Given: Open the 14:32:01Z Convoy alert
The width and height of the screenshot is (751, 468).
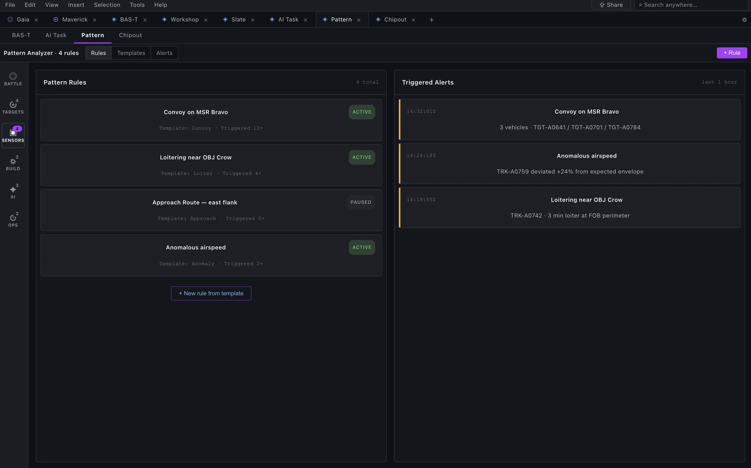Looking at the screenshot, I should (x=570, y=120).
